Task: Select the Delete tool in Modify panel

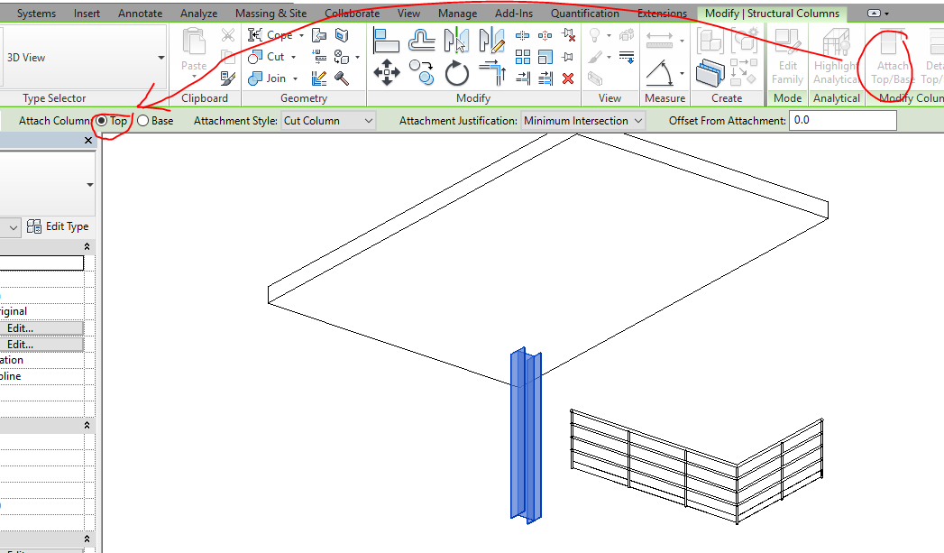Action: click(567, 78)
